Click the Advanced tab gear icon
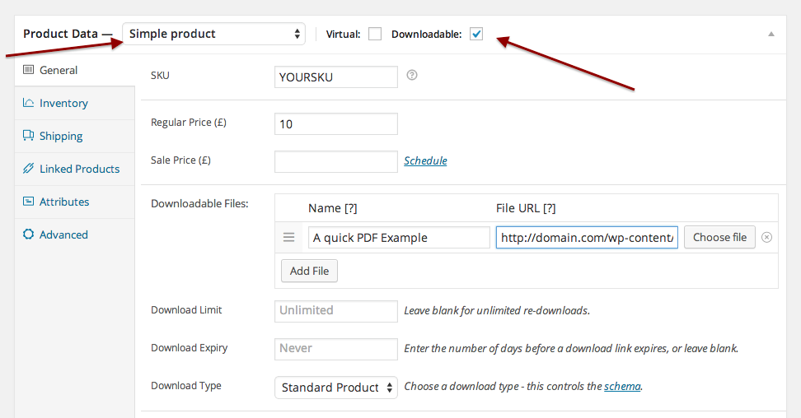 click(x=28, y=234)
